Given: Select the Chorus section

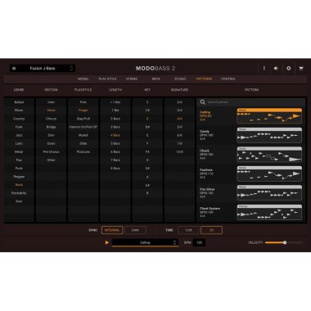Looking at the screenshot, I should [51, 119].
